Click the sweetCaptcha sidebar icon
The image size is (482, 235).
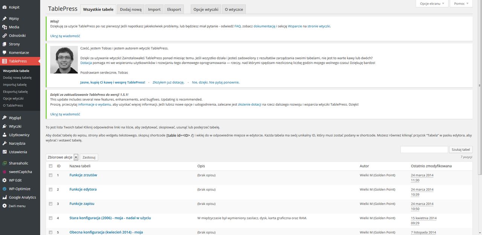5,172
